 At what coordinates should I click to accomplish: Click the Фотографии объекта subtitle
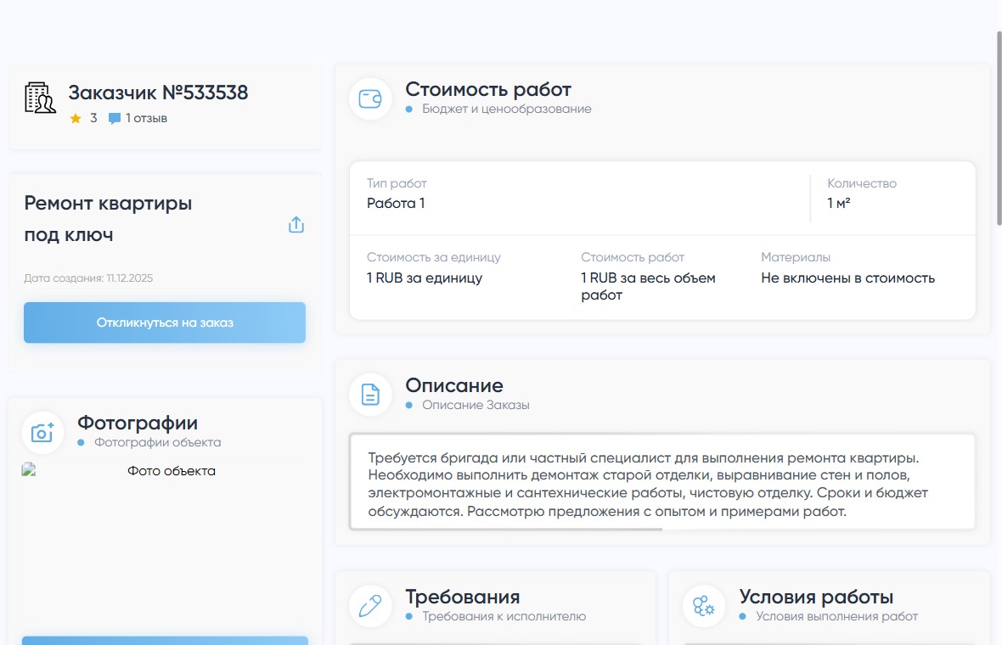point(158,442)
